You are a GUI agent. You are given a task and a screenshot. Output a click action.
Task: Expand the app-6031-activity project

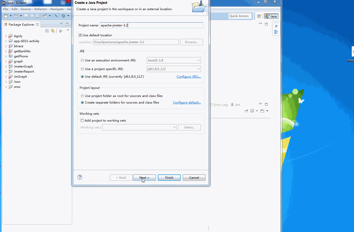tap(6, 41)
